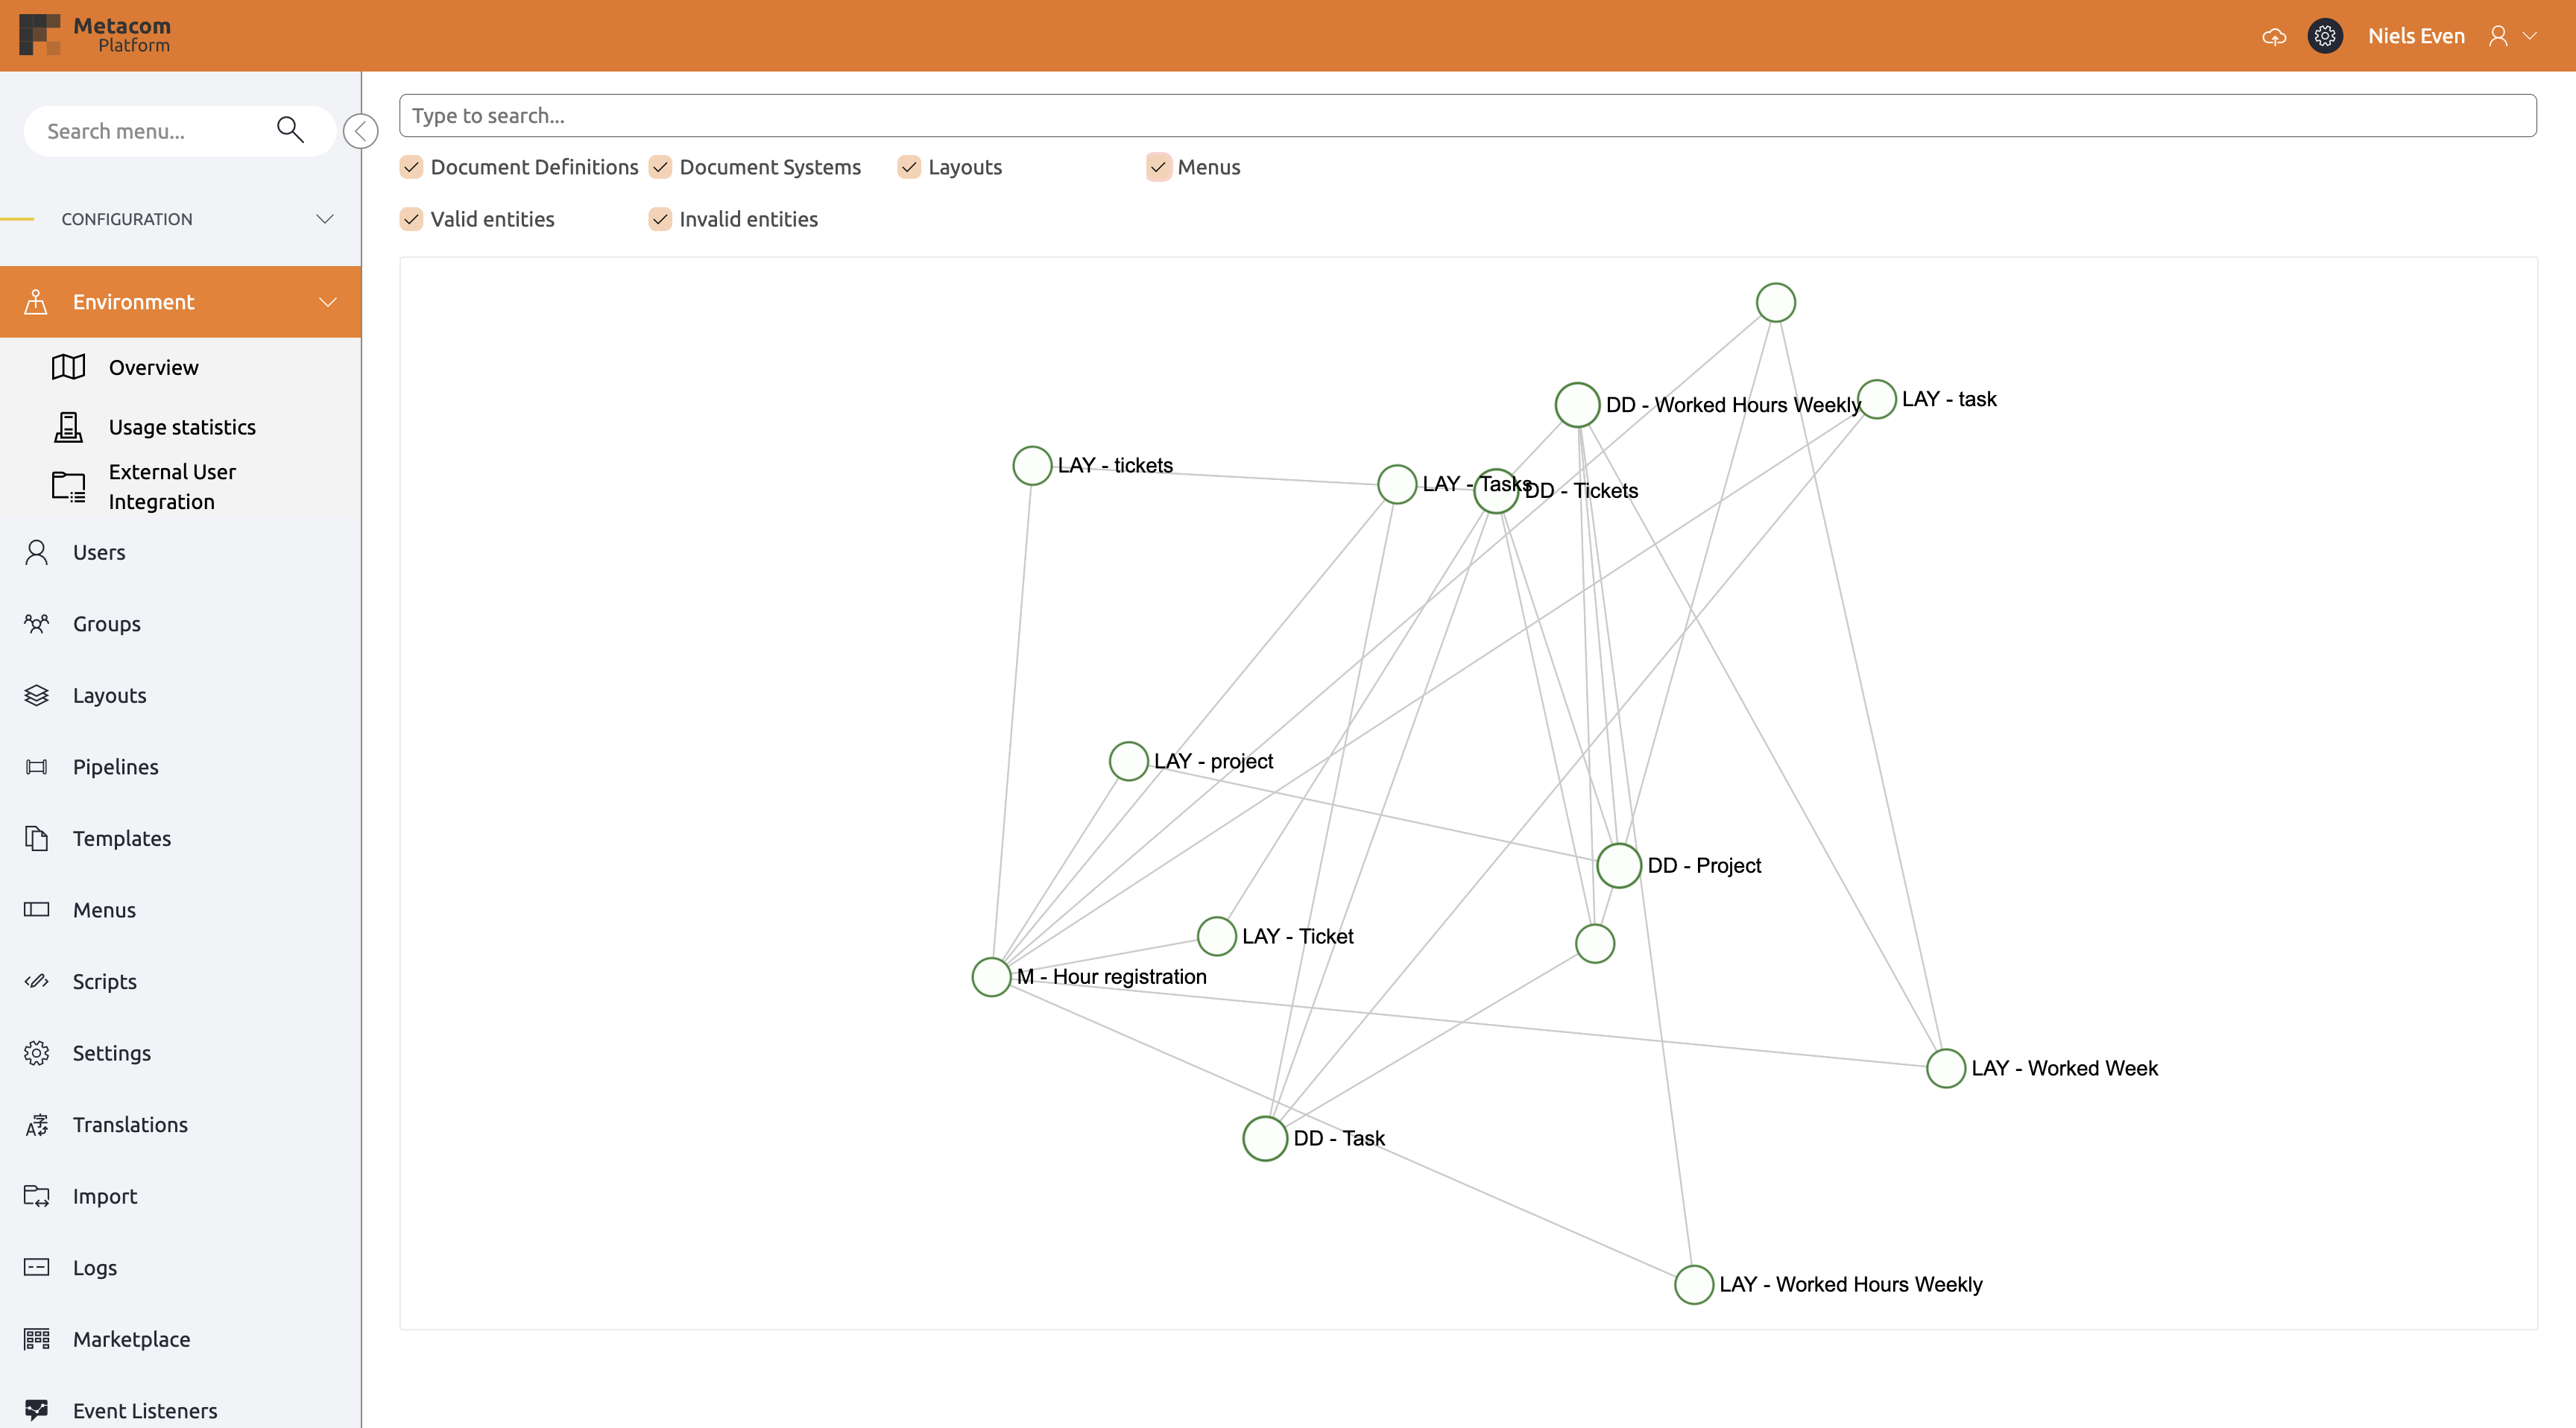Open the Overview menu item

pos(153,367)
